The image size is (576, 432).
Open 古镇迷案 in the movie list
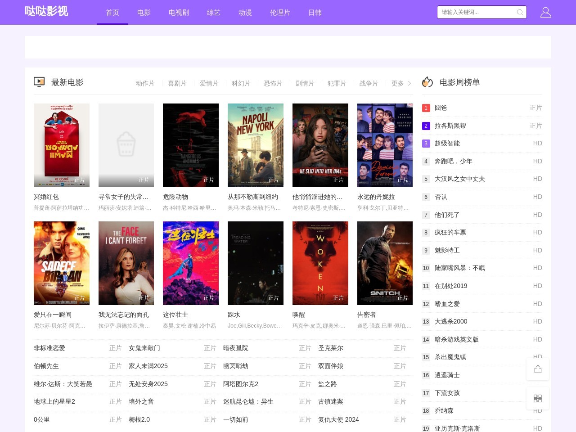tap(331, 401)
